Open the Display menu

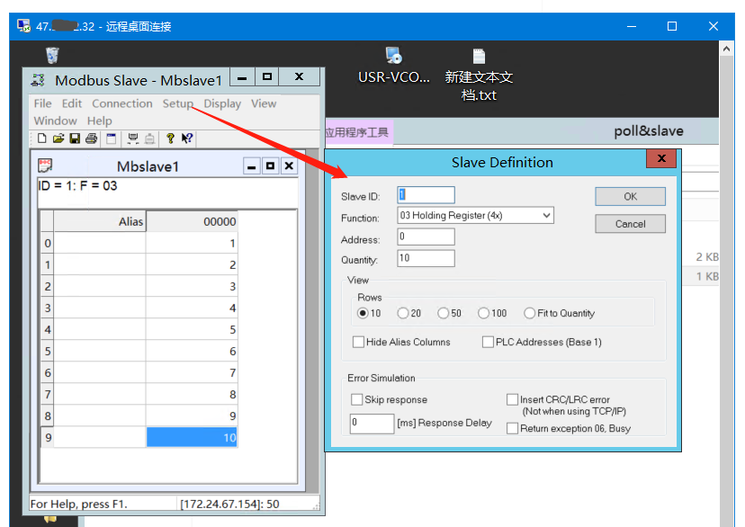point(221,103)
